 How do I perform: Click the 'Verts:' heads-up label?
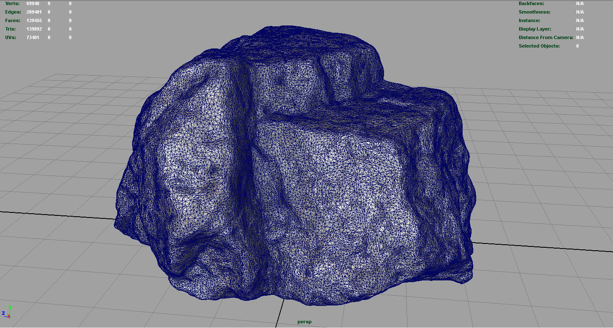click(x=12, y=3)
